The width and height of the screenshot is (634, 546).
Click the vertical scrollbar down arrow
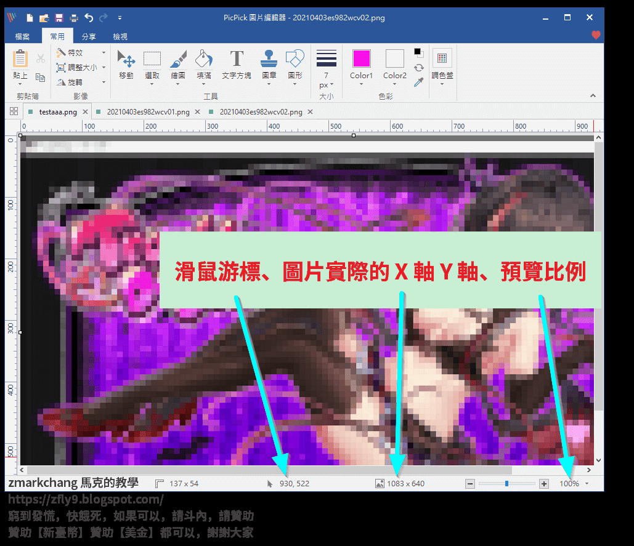[598, 460]
